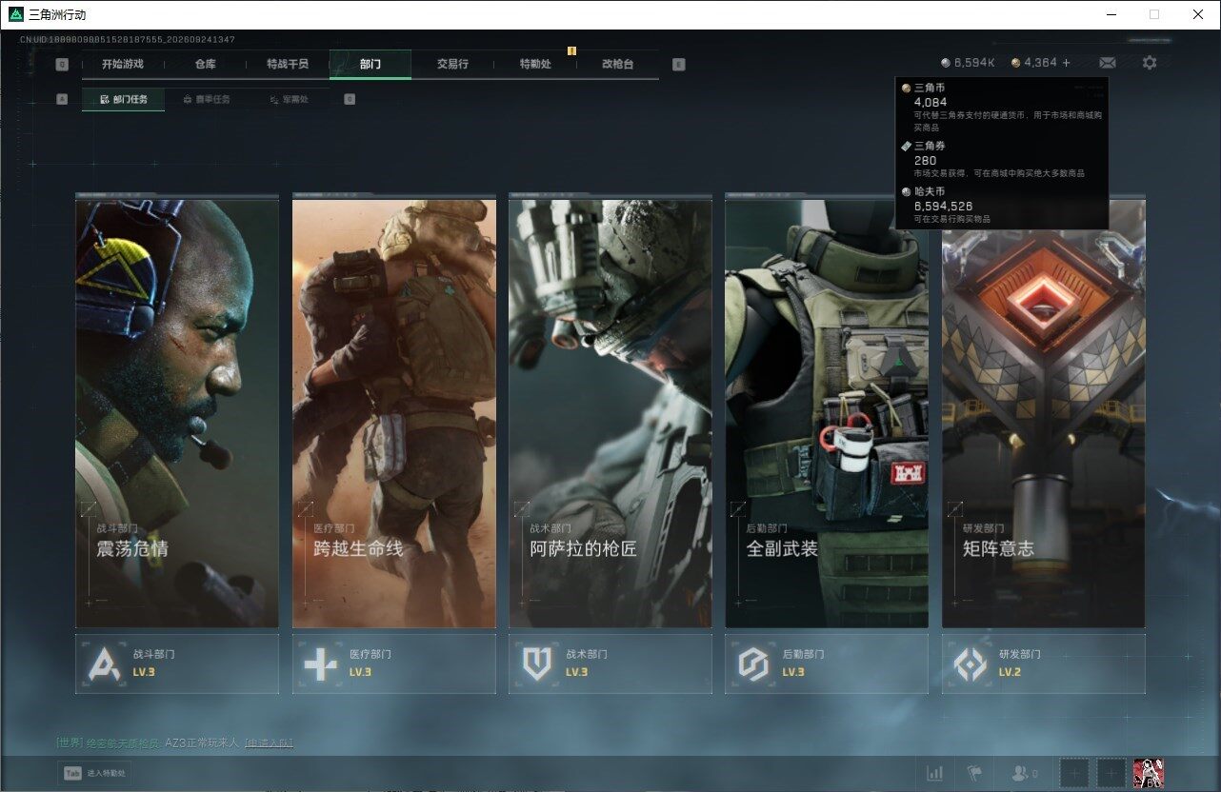This screenshot has width=1221, height=792.
Task: Click the 战术部门 shield icon
Action: 537,663
